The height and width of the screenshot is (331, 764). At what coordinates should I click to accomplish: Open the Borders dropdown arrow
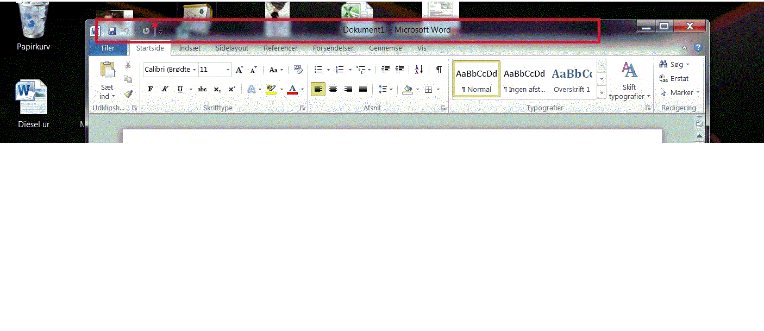pyautogui.click(x=439, y=90)
